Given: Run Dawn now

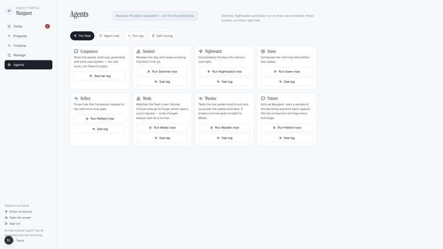Looking at the screenshot, I should point(287,71).
